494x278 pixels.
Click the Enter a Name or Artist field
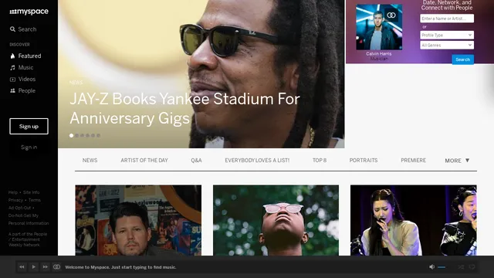pos(447,19)
